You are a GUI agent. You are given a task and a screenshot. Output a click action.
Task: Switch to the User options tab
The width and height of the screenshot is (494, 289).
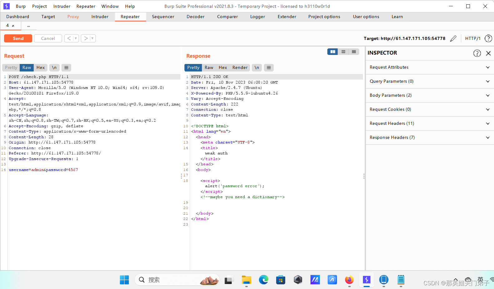[x=366, y=17]
